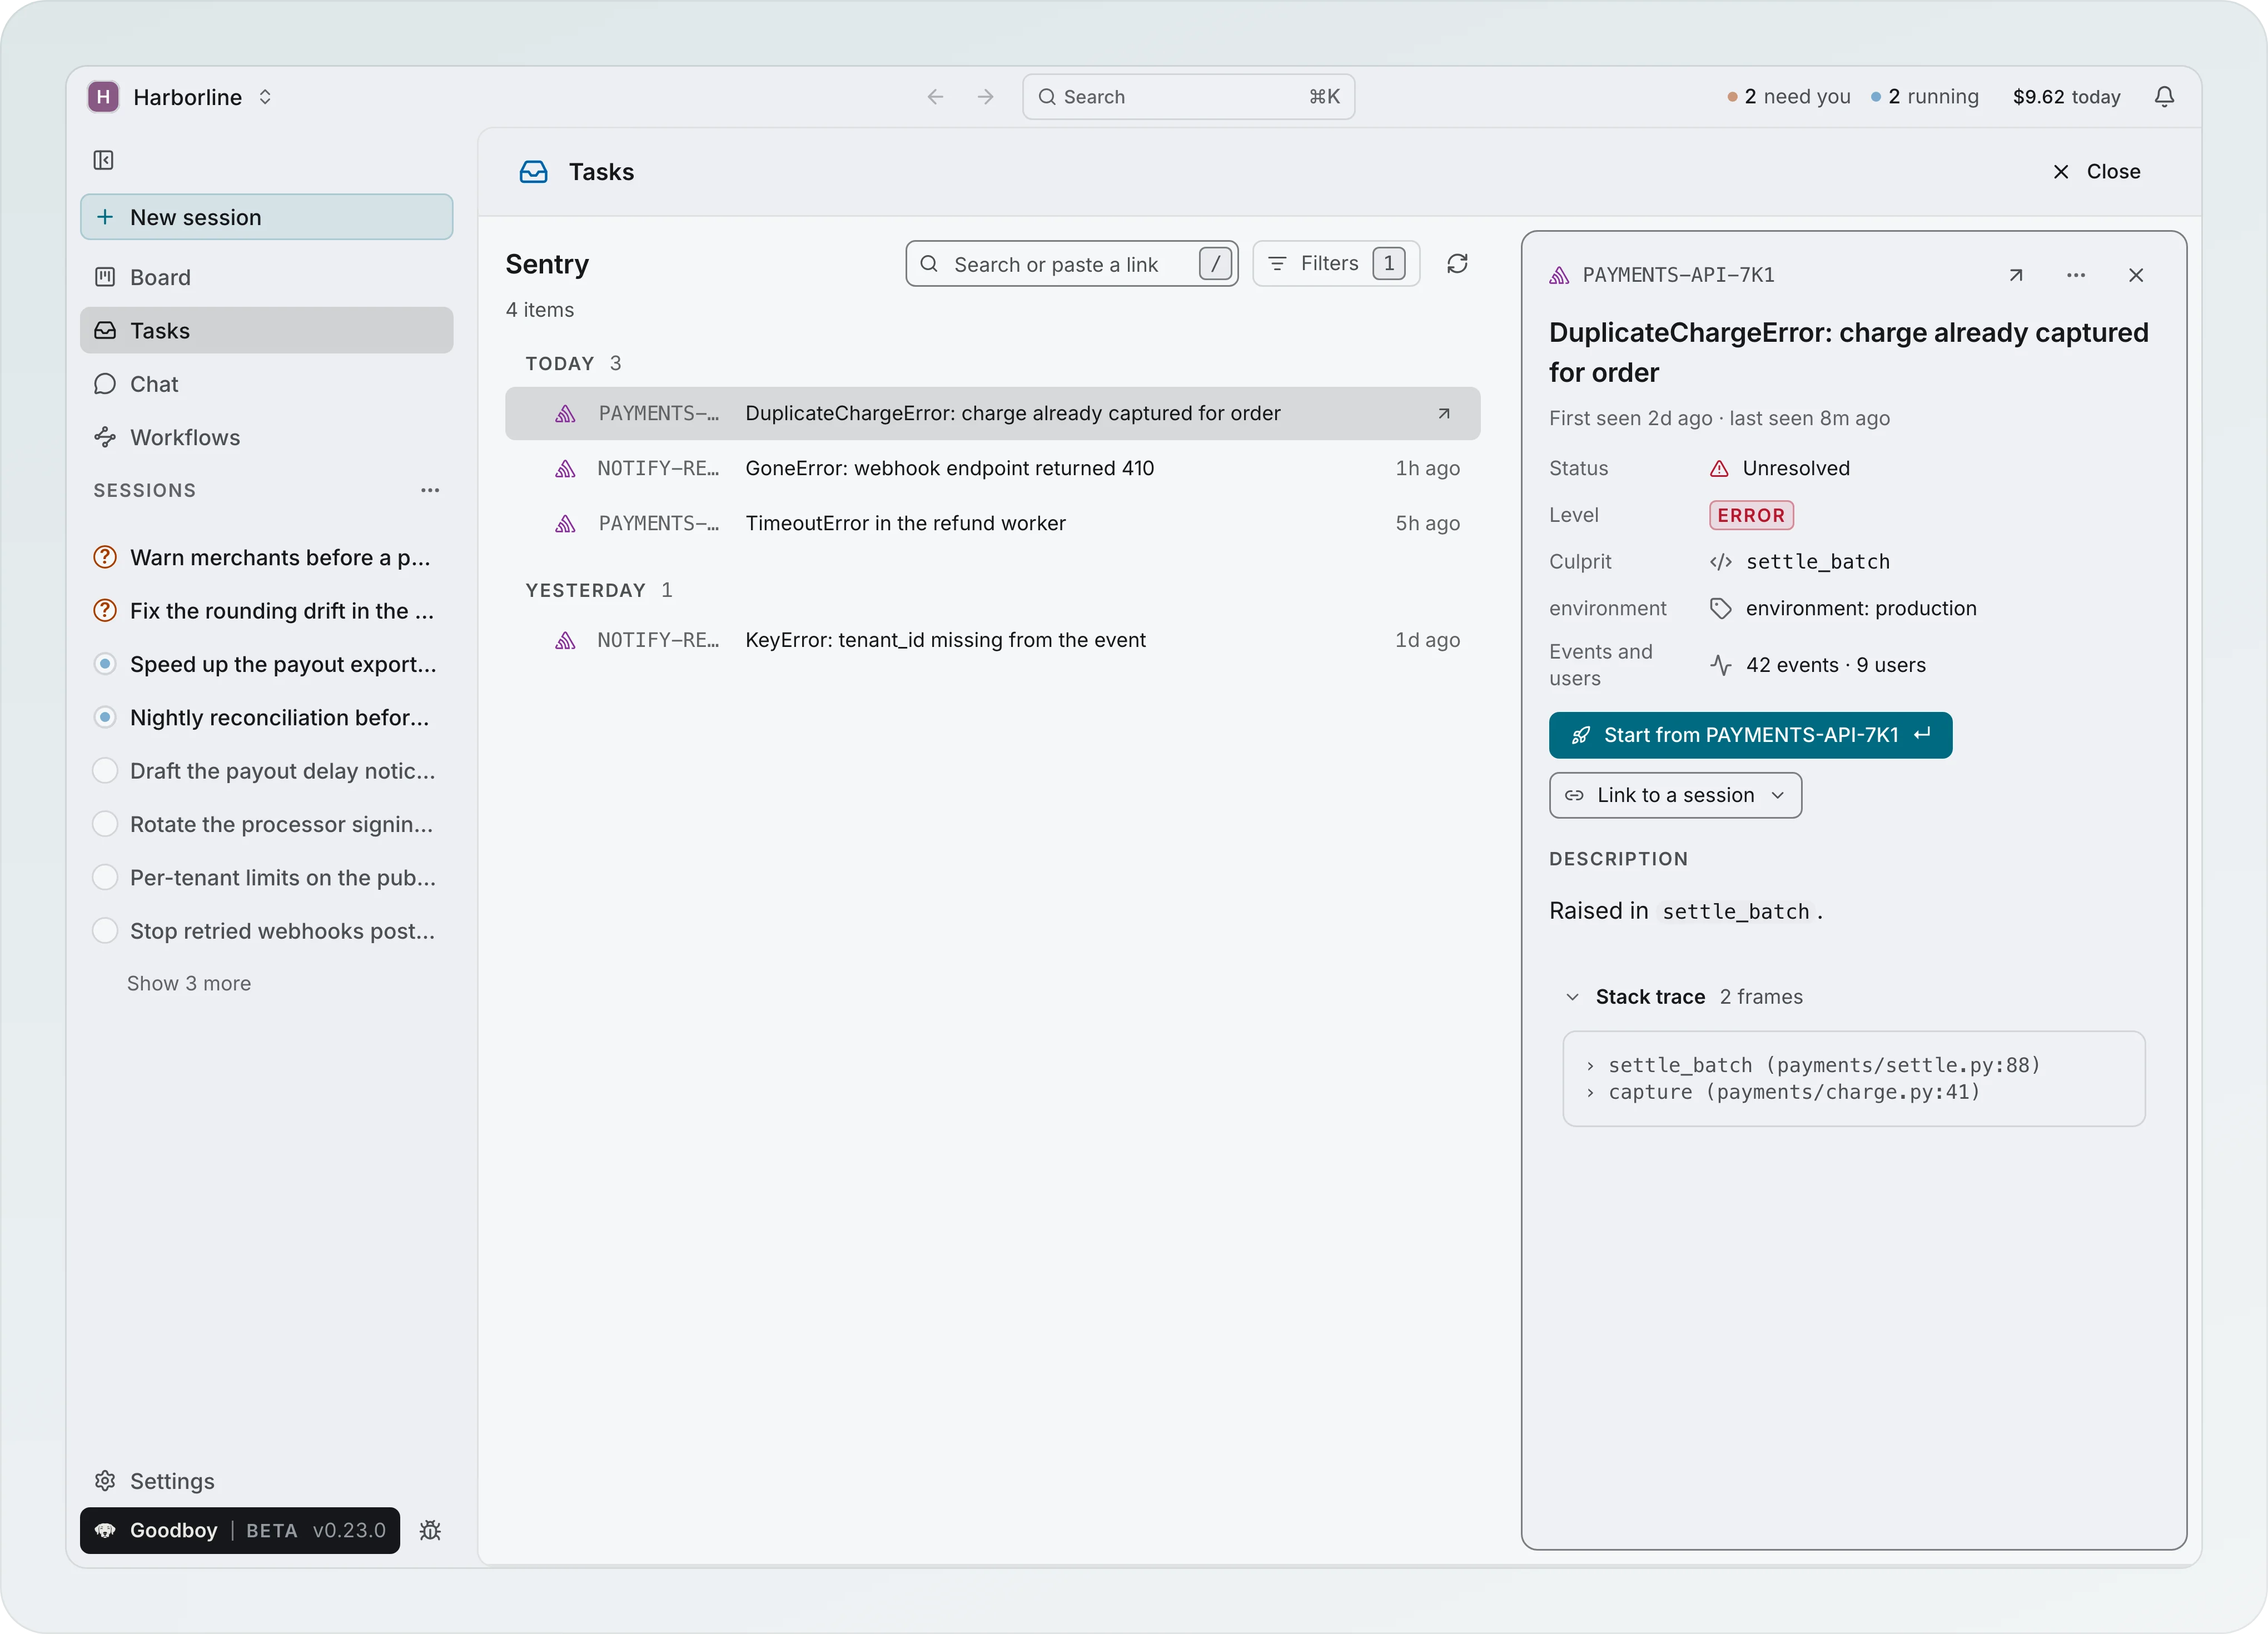The image size is (2268, 1634).
Task: Select KeyError tenant_id missing row
Action: point(992,640)
